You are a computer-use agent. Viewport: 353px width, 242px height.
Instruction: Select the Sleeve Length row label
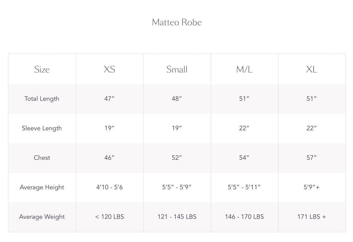42,128
